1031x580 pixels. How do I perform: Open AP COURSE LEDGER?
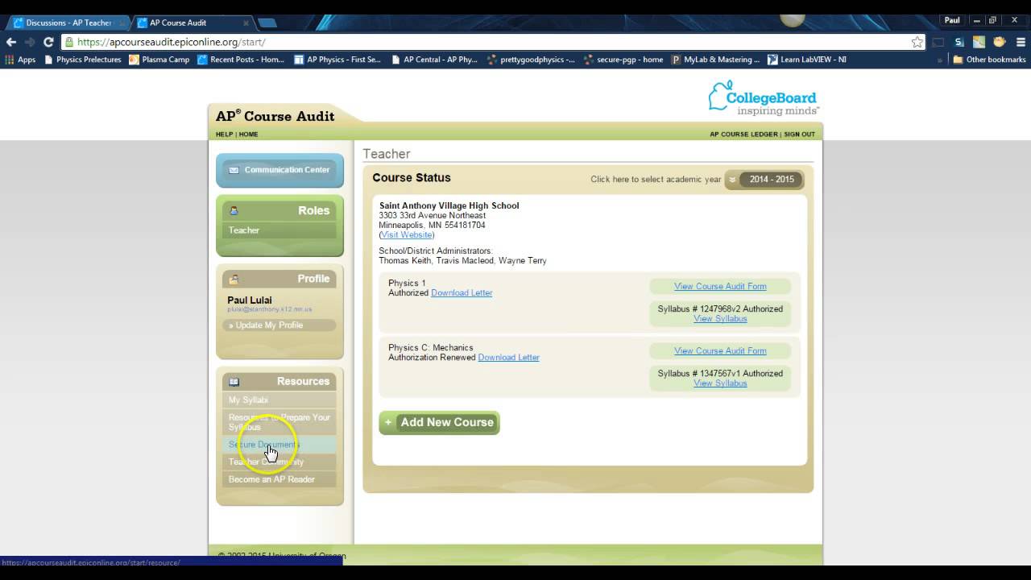coord(743,135)
